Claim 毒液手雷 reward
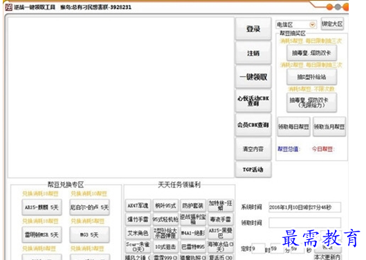 pos(221,219)
